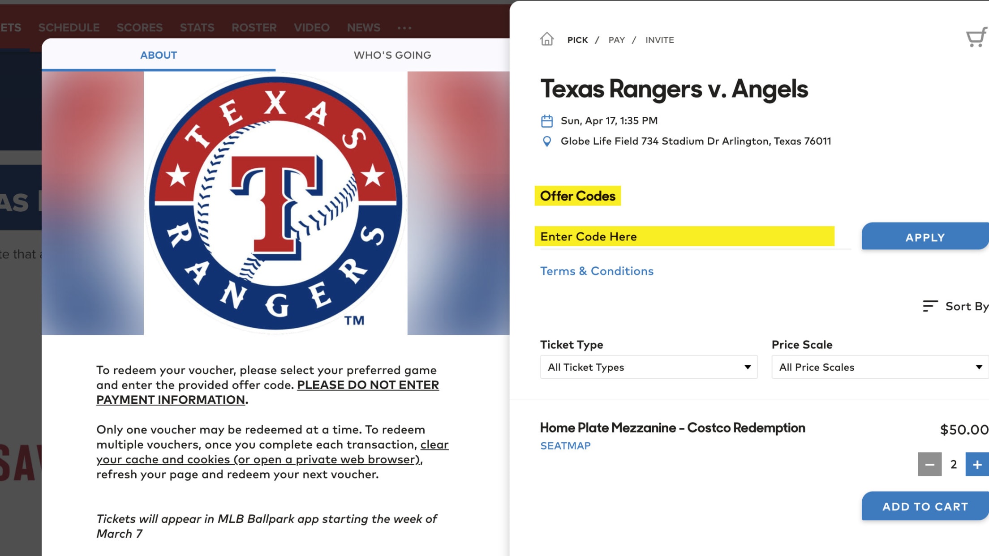Open the Seatmap link
Image resolution: width=989 pixels, height=556 pixels.
[565, 446]
